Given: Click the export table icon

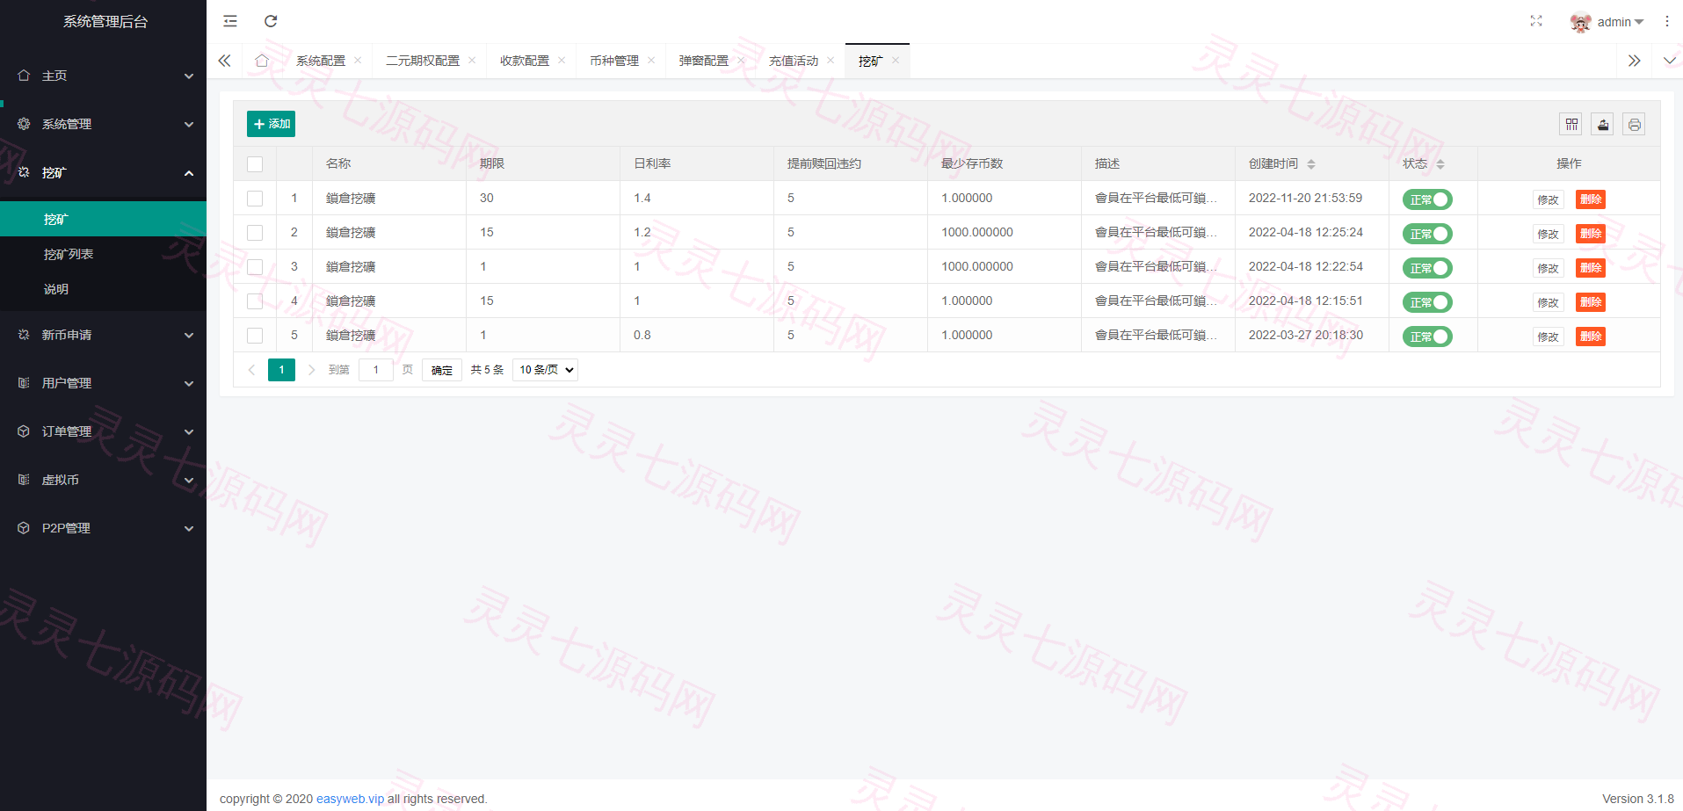Looking at the screenshot, I should click(1603, 125).
